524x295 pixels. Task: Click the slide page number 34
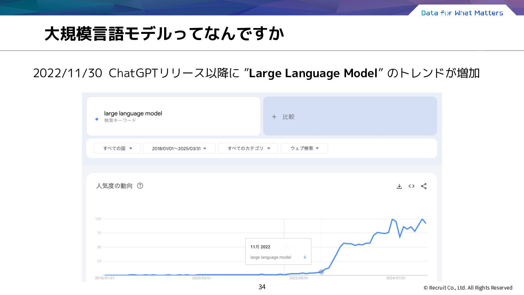[262, 287]
